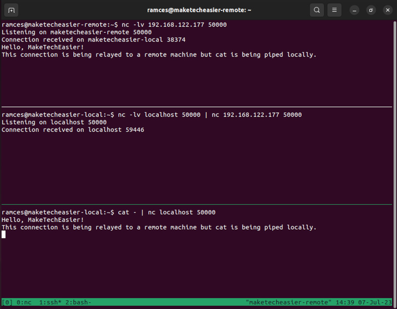Screen dimensions: 397x309
Task: Open the hamburger menu in the header bar
Action: 334,10
